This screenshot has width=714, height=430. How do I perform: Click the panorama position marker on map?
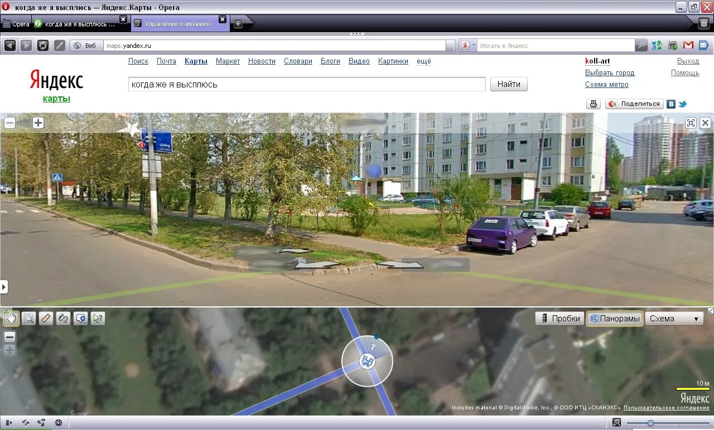pyautogui.click(x=367, y=361)
